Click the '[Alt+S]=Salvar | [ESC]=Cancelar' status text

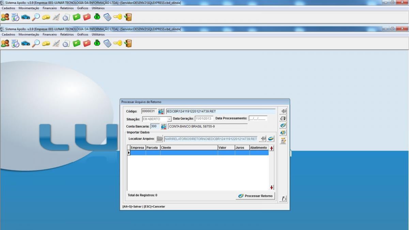(x=144, y=206)
